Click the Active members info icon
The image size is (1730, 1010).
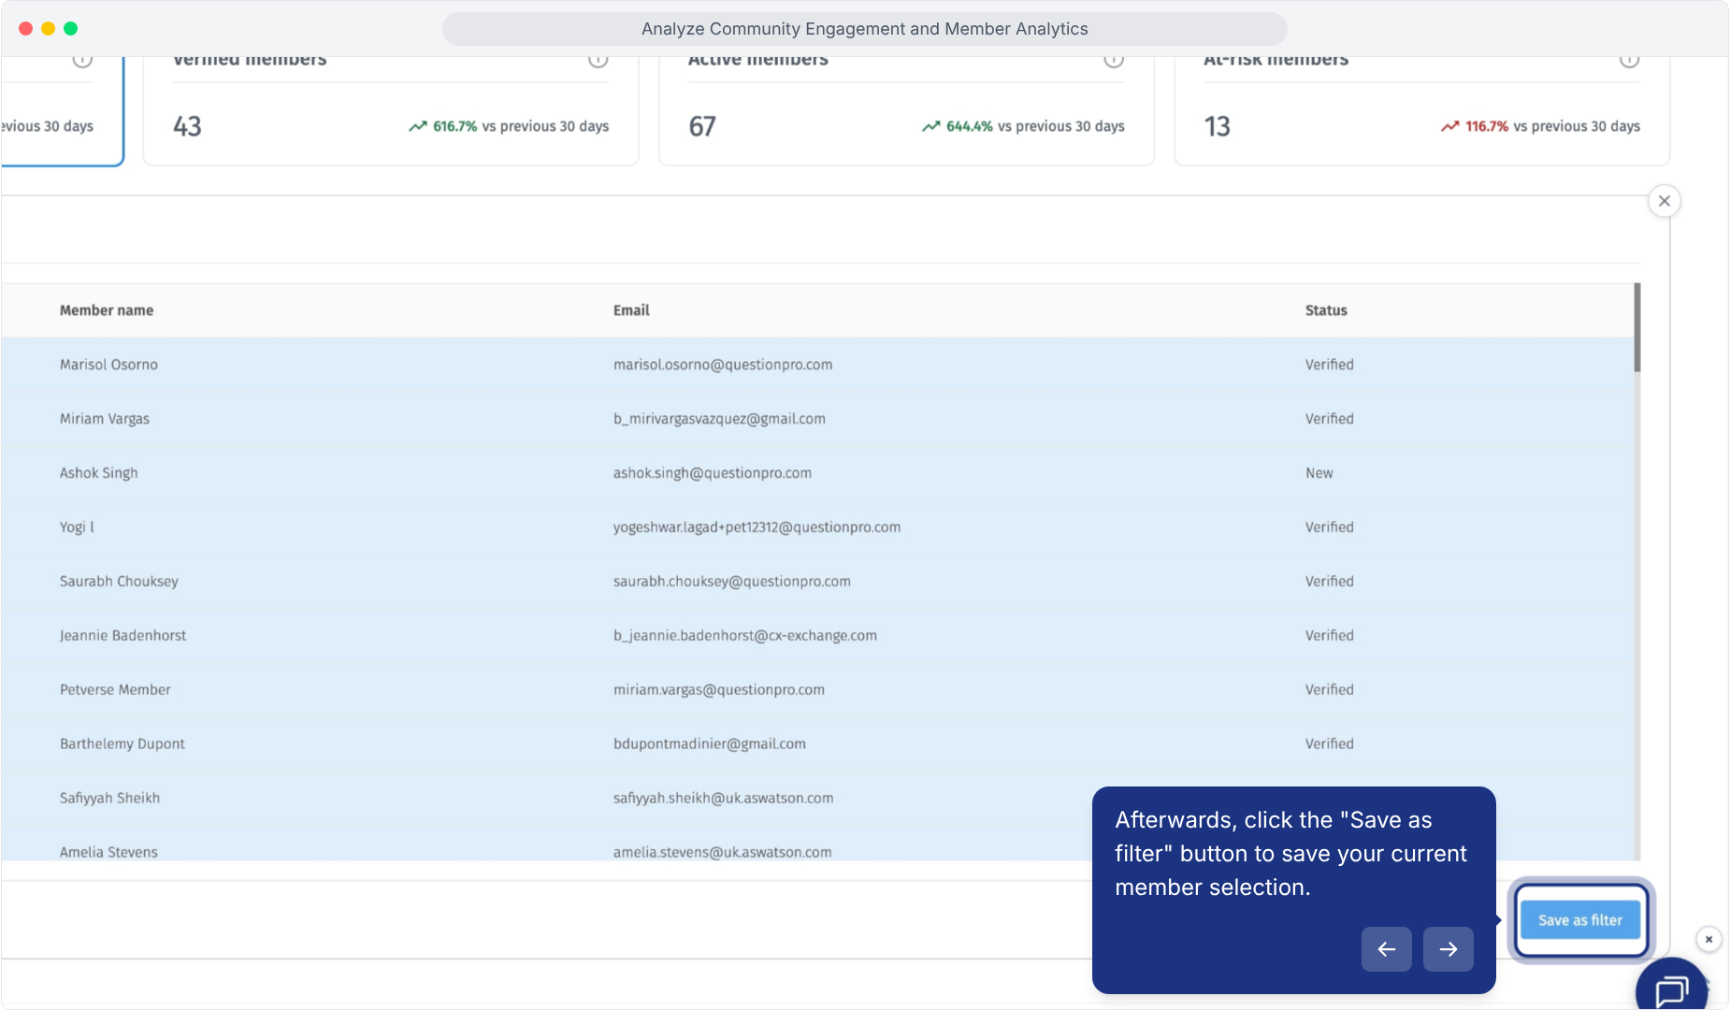click(1113, 61)
